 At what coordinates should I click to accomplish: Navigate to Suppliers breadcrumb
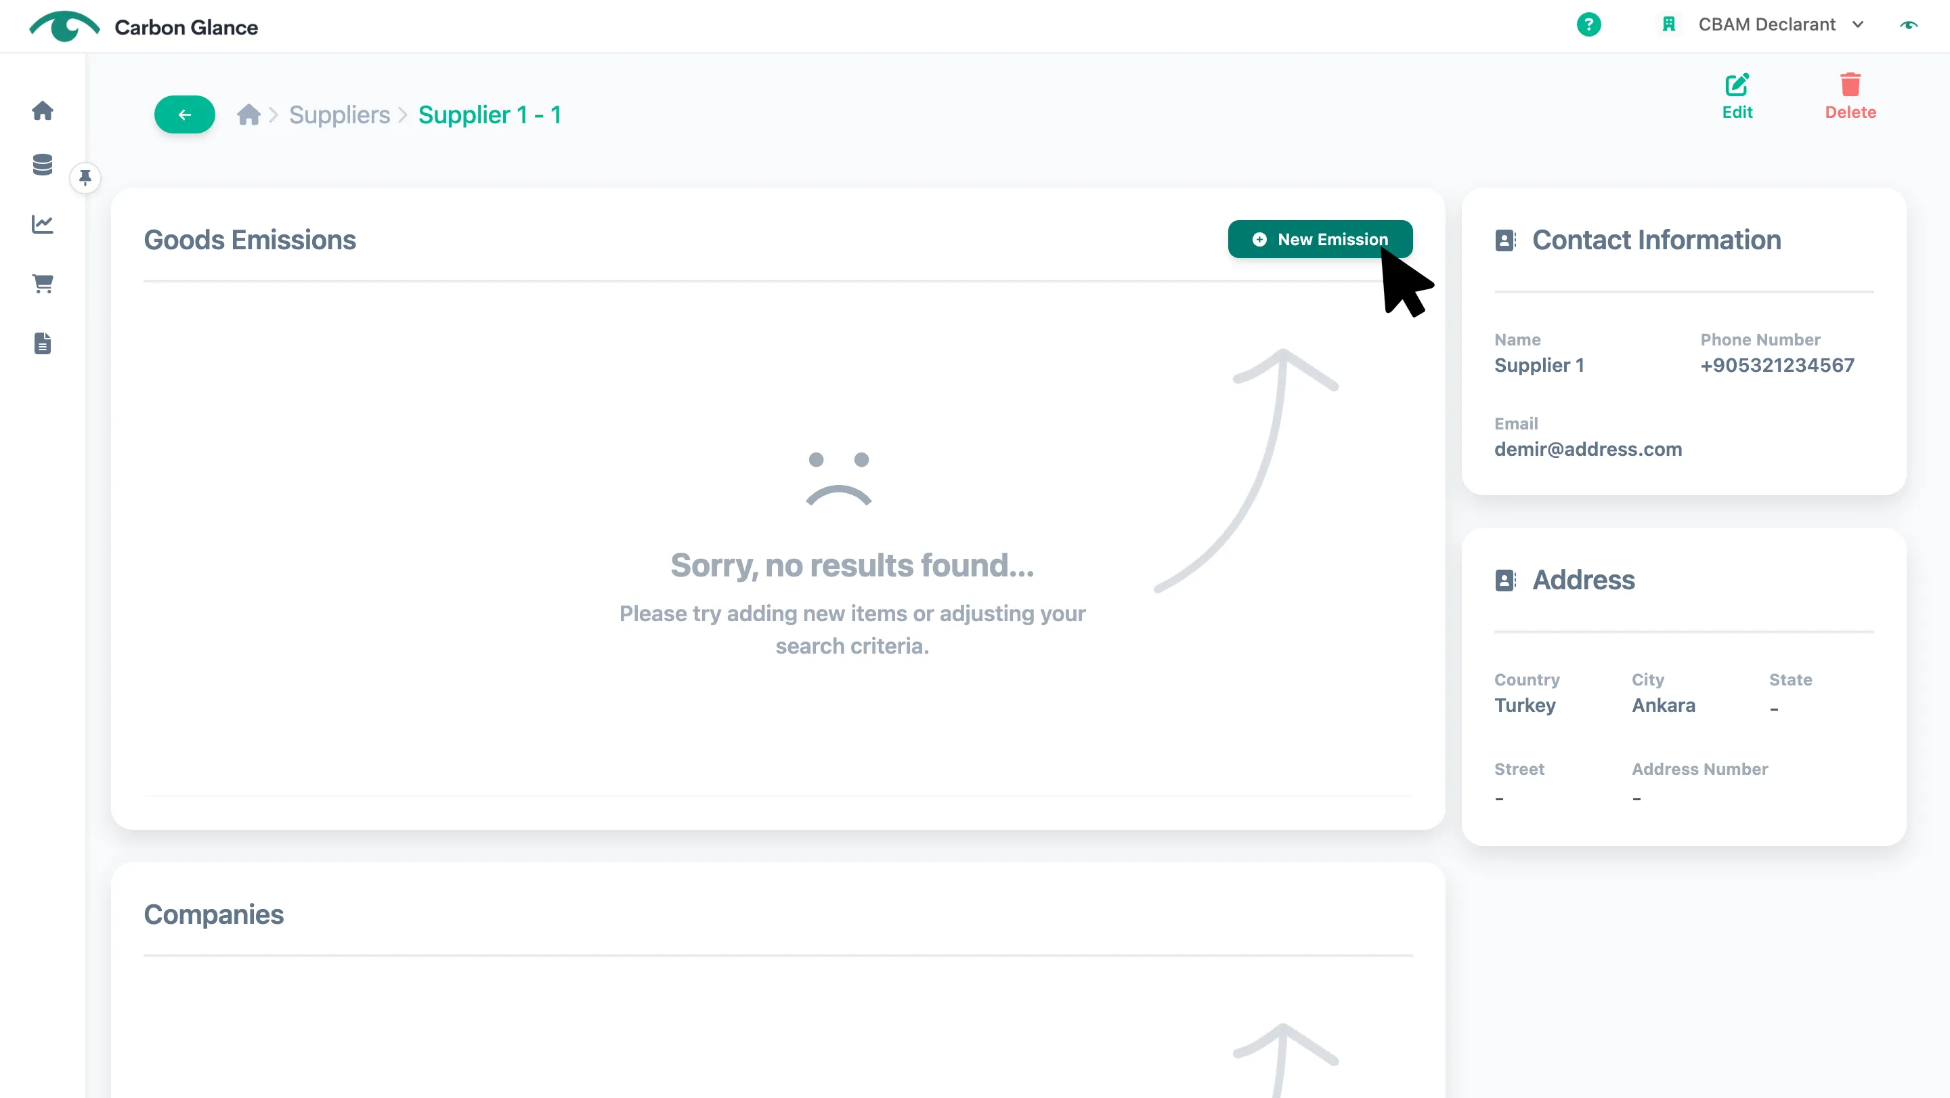coord(339,114)
